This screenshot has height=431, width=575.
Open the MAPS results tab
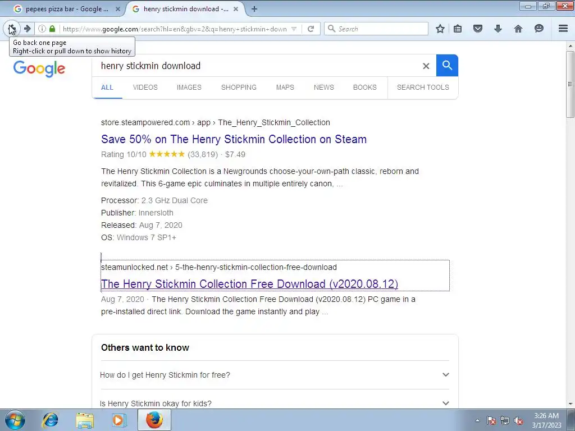(x=285, y=88)
